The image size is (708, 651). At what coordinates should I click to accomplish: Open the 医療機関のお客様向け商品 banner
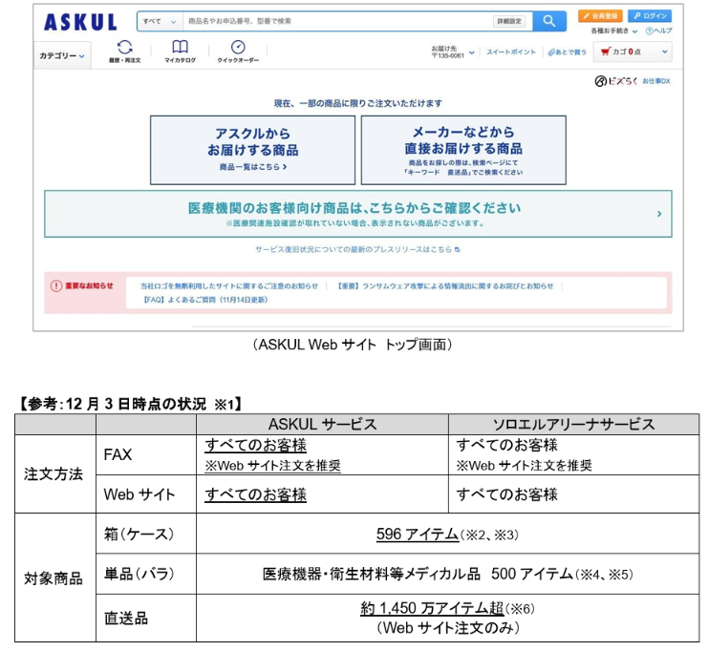pyautogui.click(x=356, y=213)
